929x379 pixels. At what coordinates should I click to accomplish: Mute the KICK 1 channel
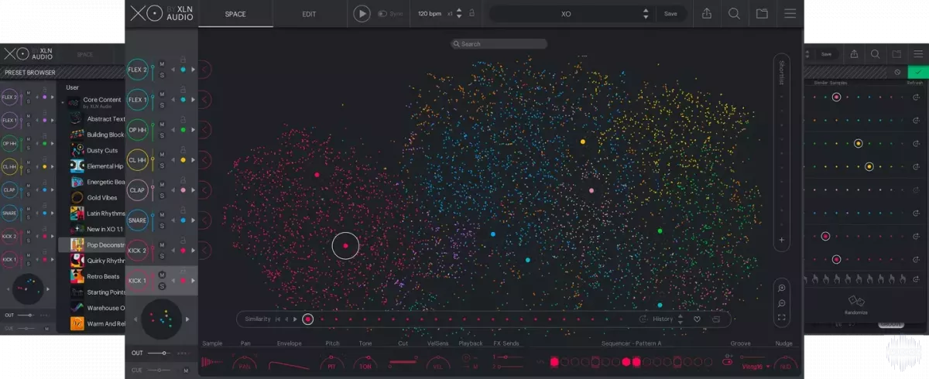coord(162,275)
